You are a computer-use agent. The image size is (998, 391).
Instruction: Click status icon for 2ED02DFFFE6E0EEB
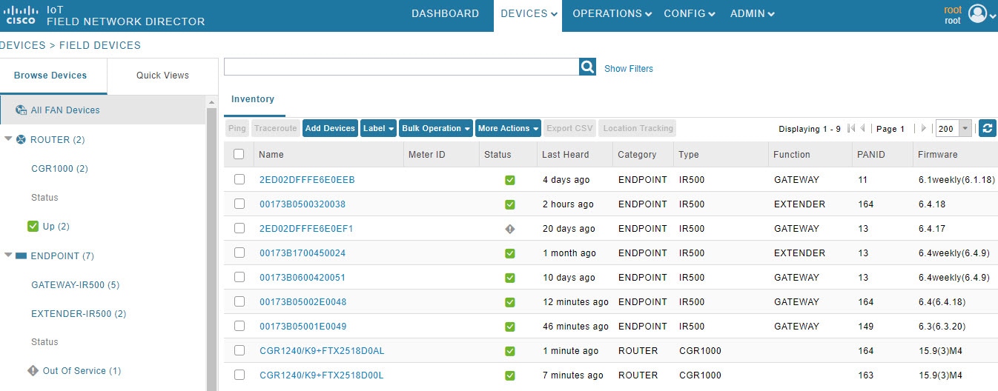509,180
